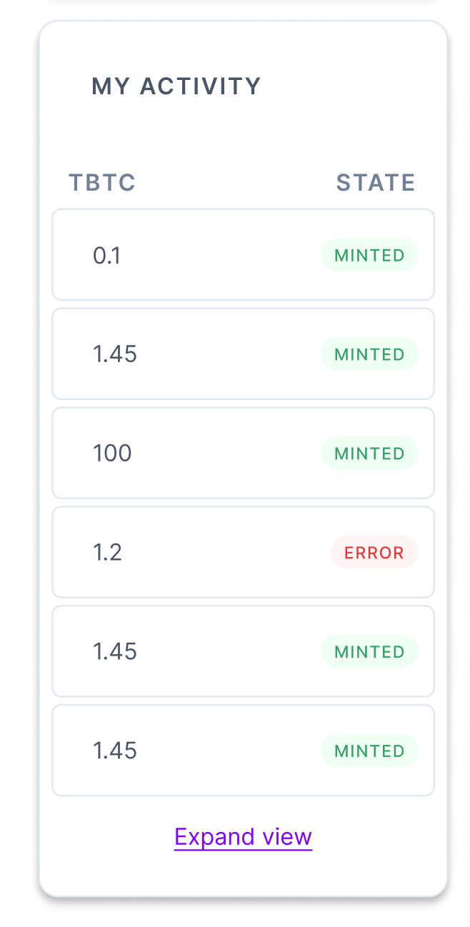Click the 100 amount value

pyautogui.click(x=112, y=453)
